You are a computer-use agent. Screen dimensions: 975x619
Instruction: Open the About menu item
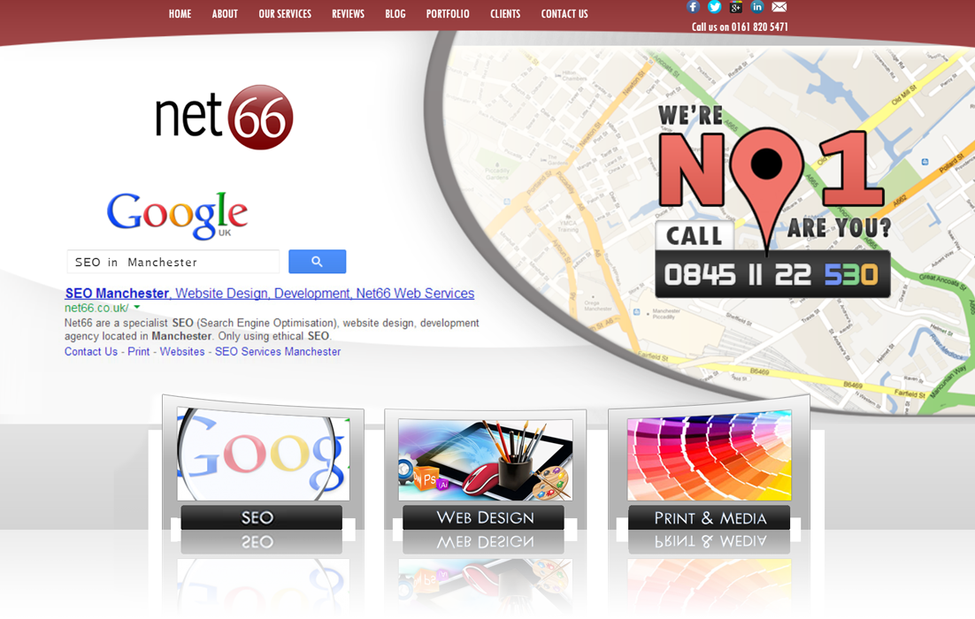coord(225,13)
